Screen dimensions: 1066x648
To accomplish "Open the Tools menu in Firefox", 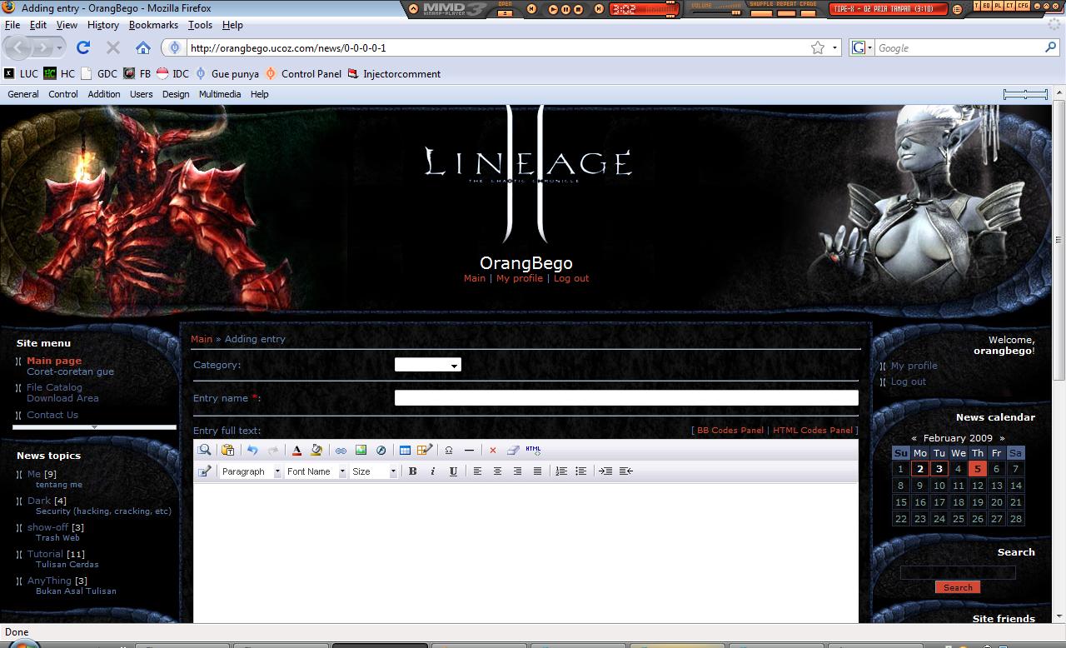I will [x=200, y=25].
